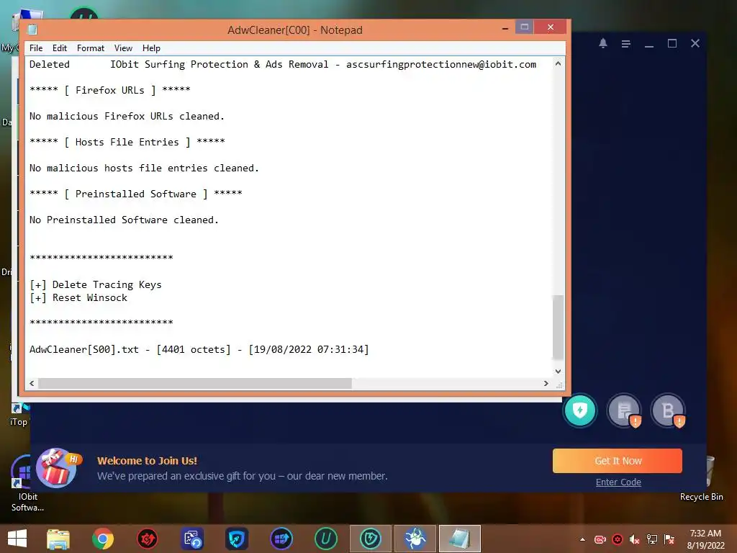
Task: Open the Windows Start button
Action: click(17, 539)
